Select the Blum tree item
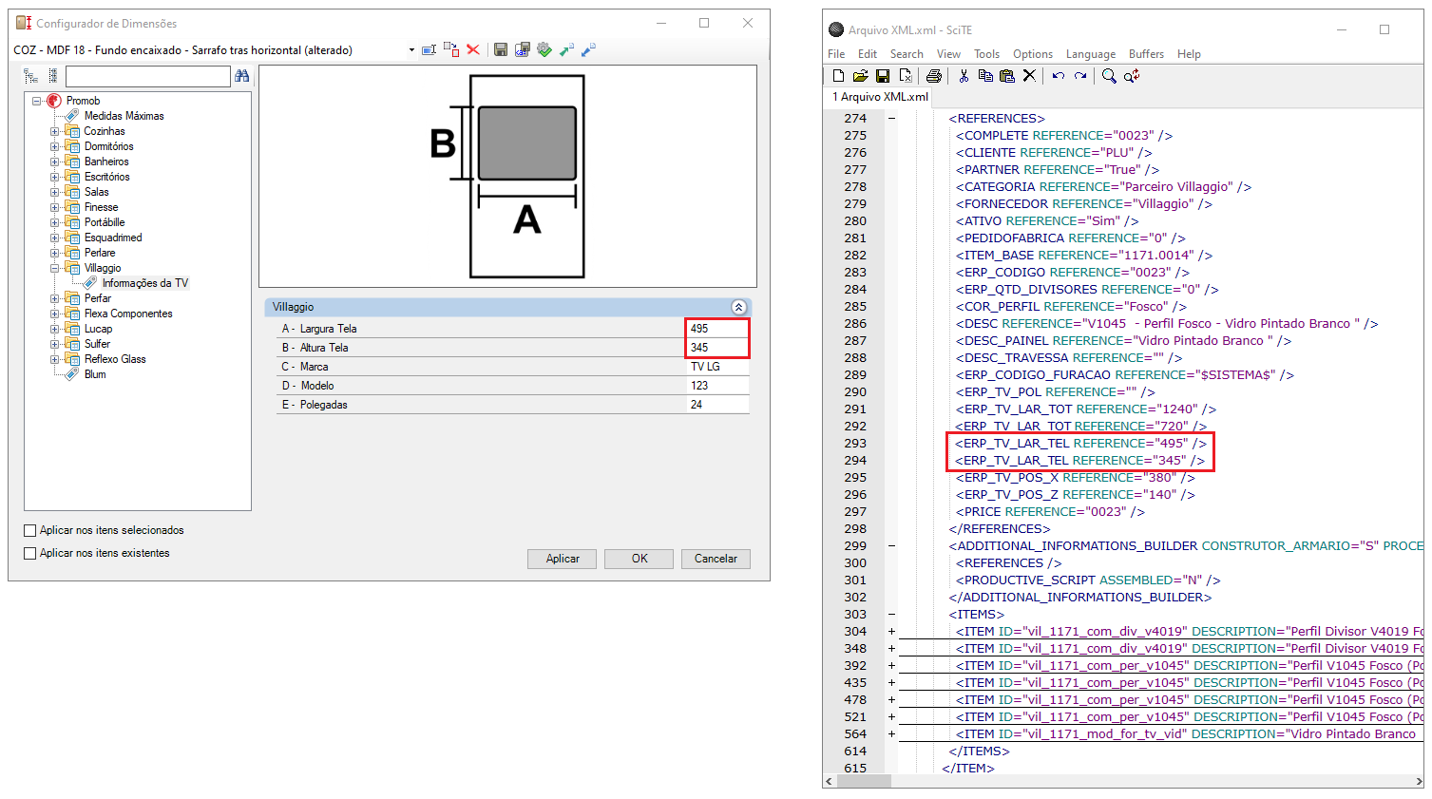Image resolution: width=1432 pixels, height=799 pixels. coord(95,374)
